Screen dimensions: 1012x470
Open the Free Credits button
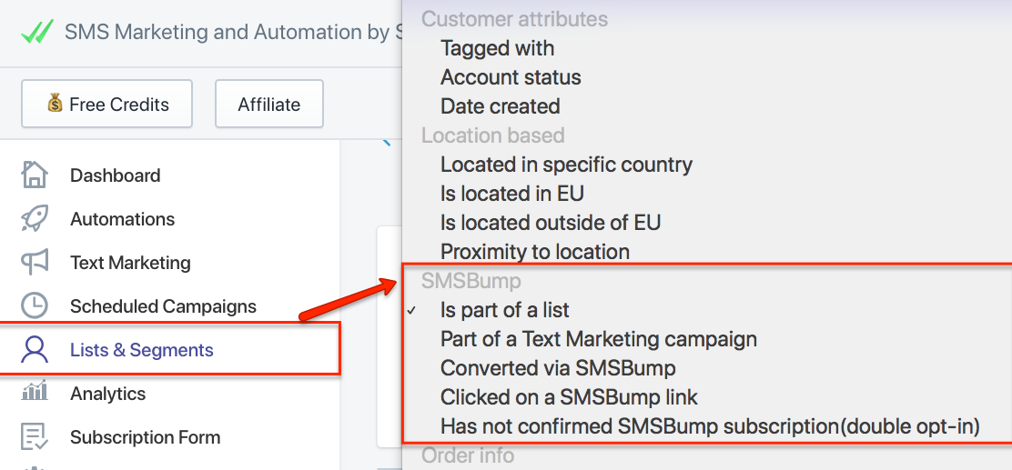(x=107, y=104)
